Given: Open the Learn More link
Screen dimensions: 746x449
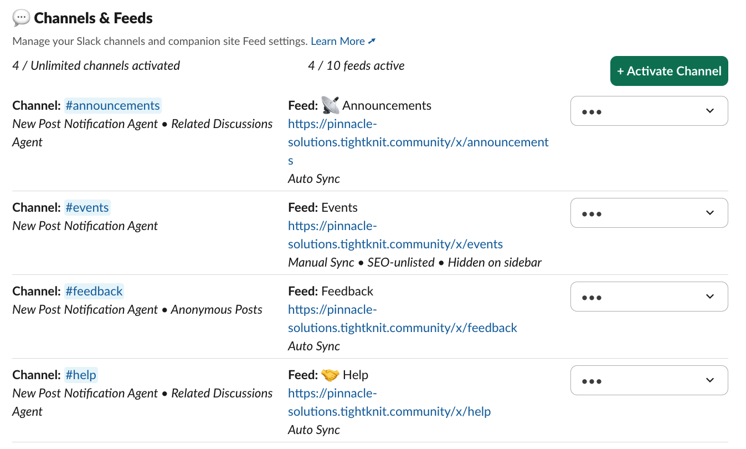Looking at the screenshot, I should 338,40.
